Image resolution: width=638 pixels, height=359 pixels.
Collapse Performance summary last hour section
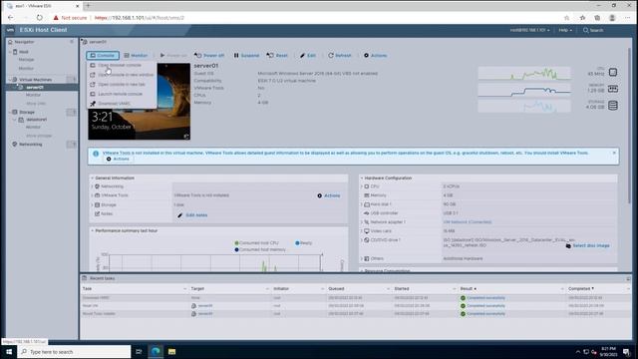pos(93,230)
